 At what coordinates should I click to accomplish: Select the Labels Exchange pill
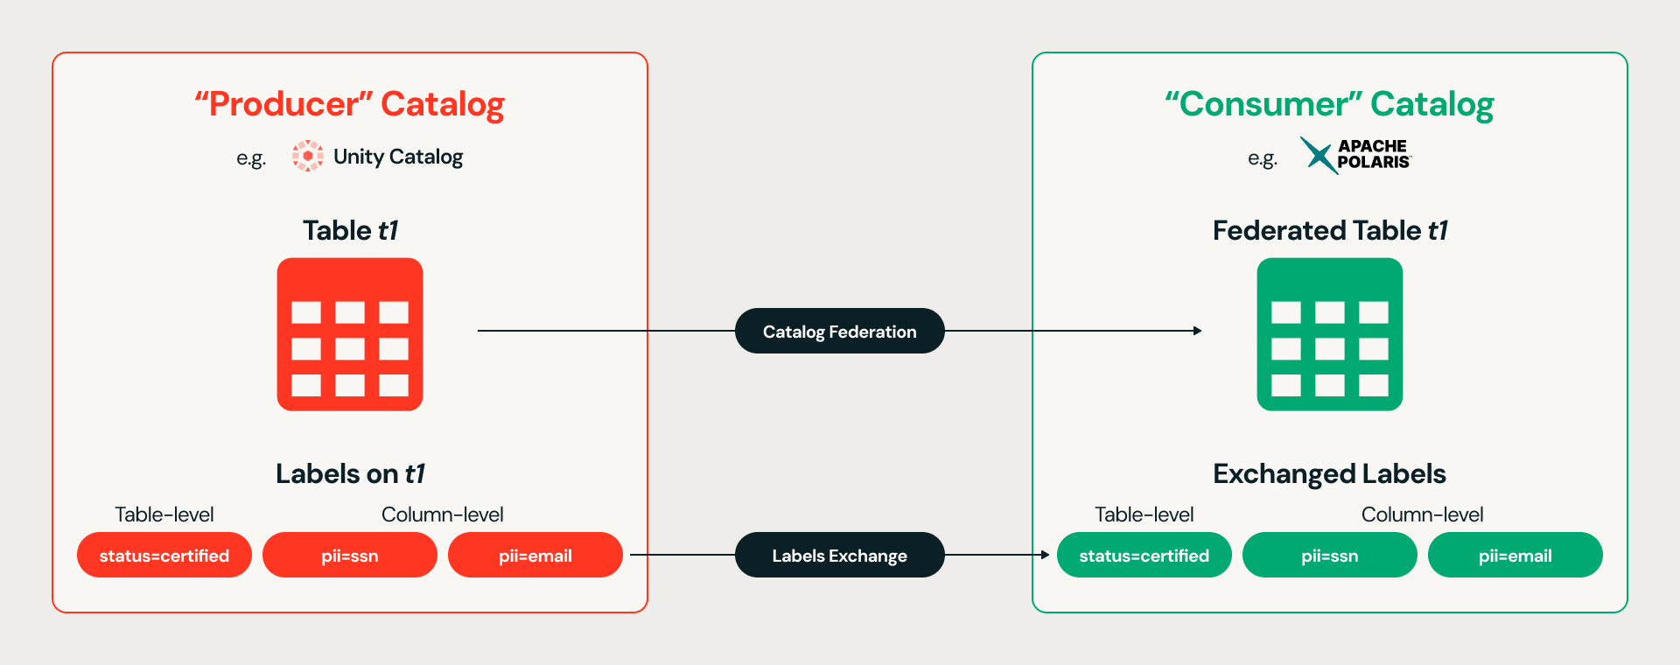point(840,555)
